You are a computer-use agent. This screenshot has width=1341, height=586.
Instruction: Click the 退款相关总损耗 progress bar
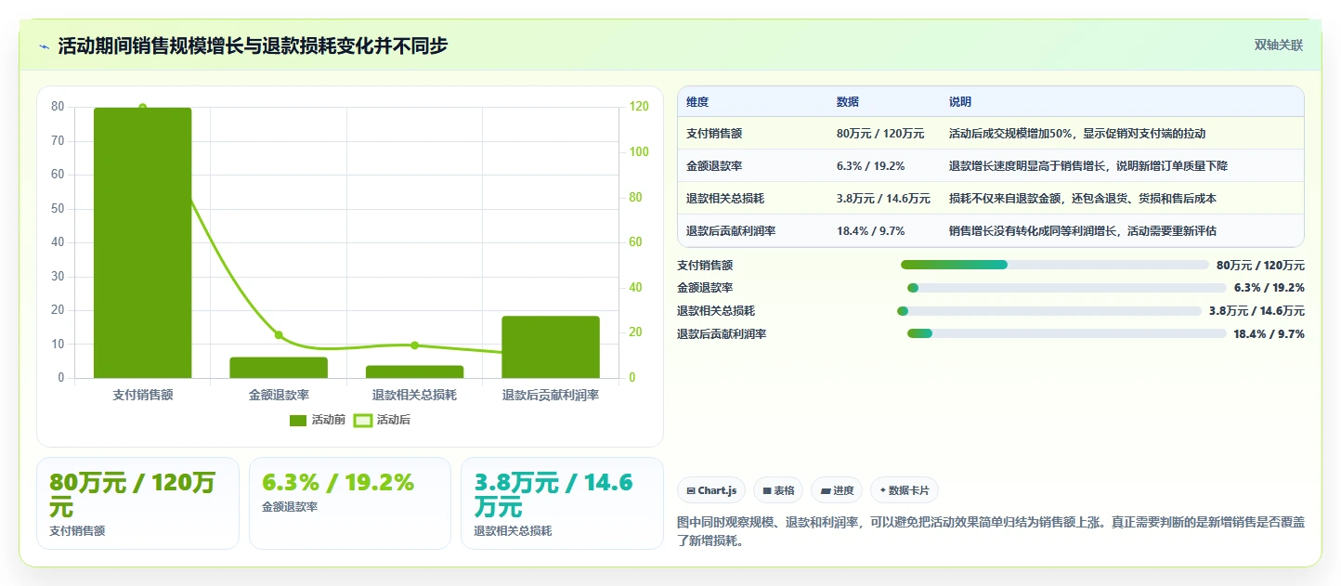point(1049,311)
